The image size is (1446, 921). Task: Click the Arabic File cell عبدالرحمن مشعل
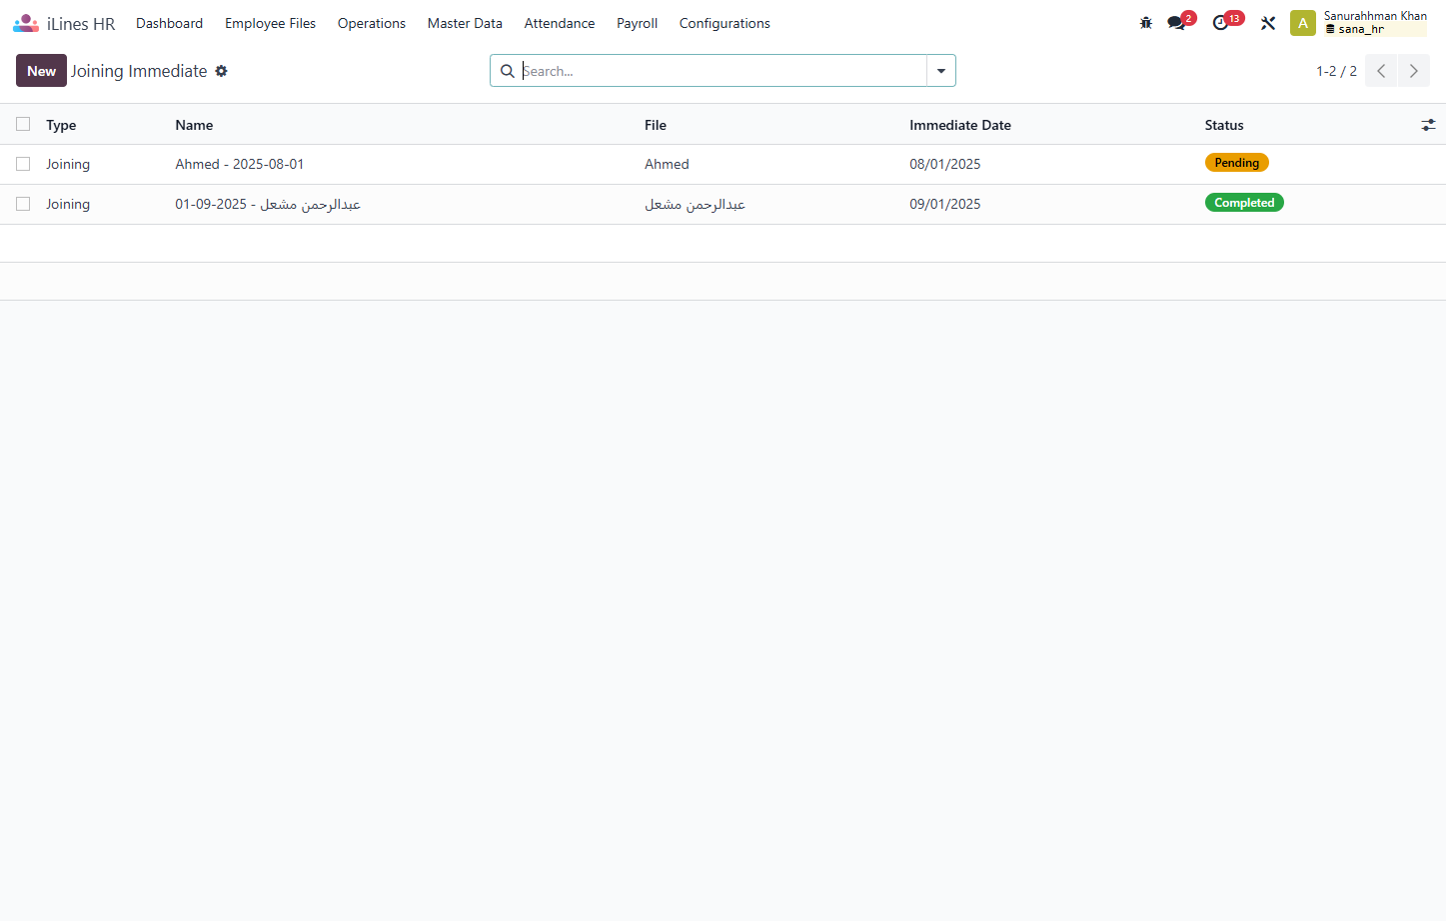point(695,204)
